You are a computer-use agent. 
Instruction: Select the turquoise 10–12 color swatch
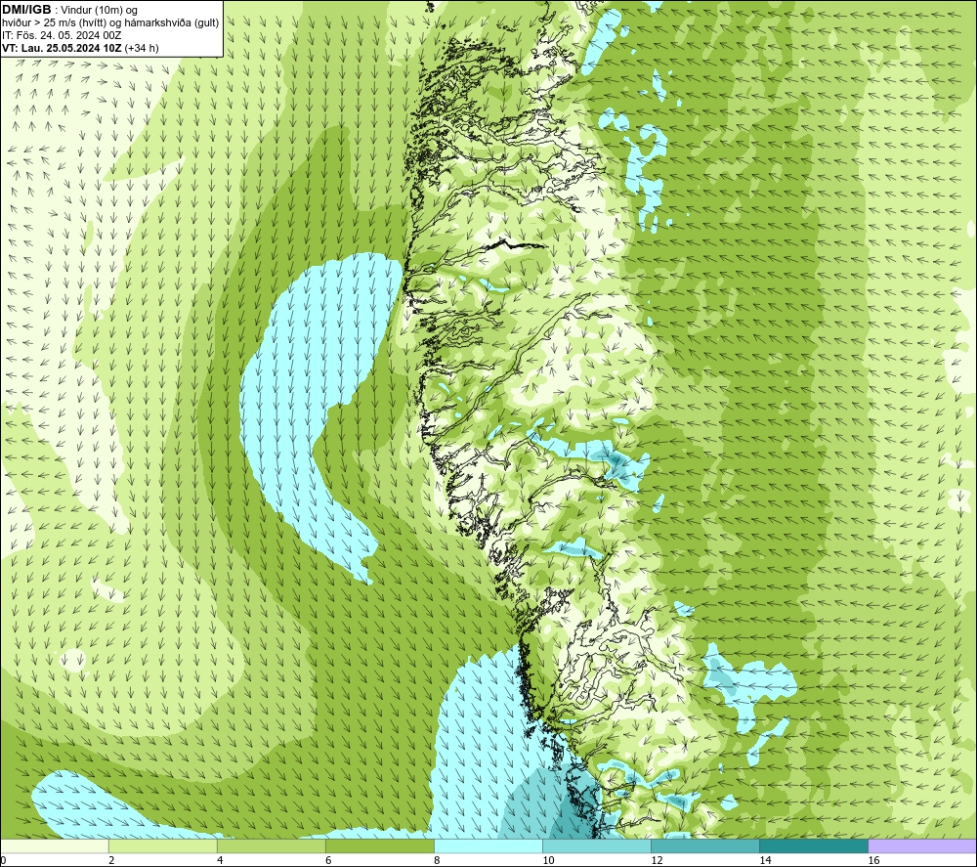(597, 845)
